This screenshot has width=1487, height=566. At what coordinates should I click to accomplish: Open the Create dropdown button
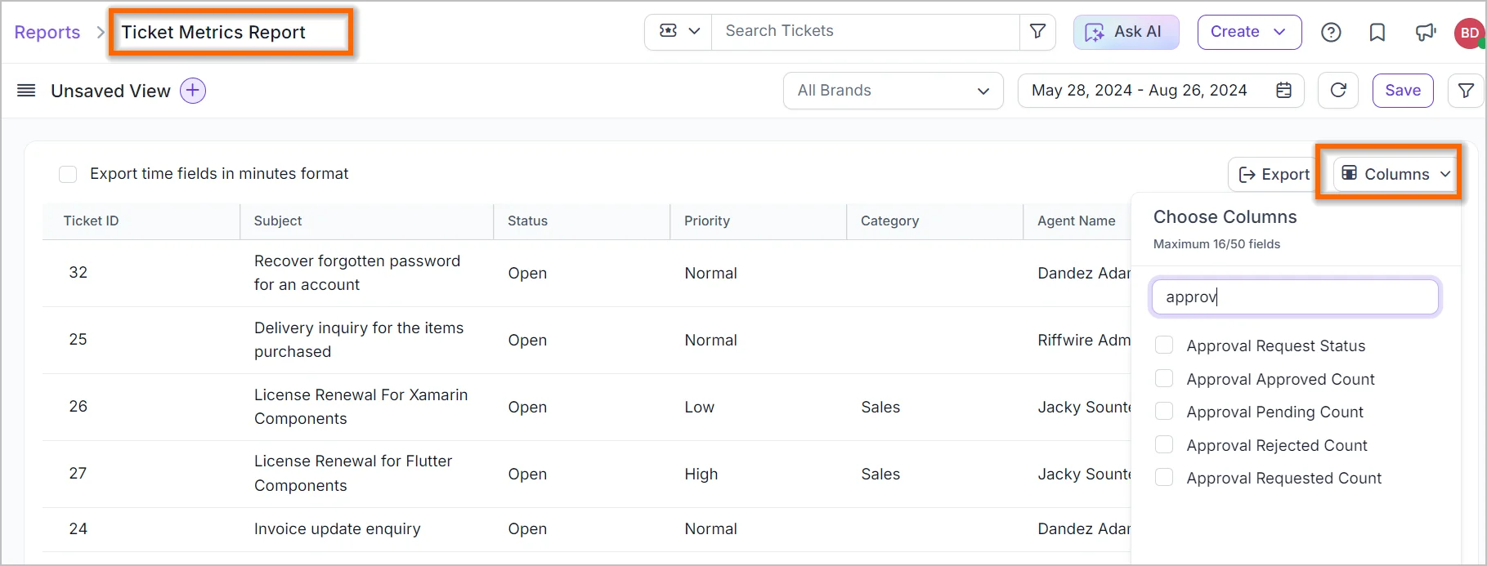click(1248, 32)
